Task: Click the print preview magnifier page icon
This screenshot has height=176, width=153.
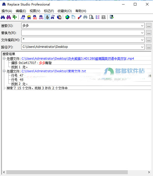Action: pos(91,17)
